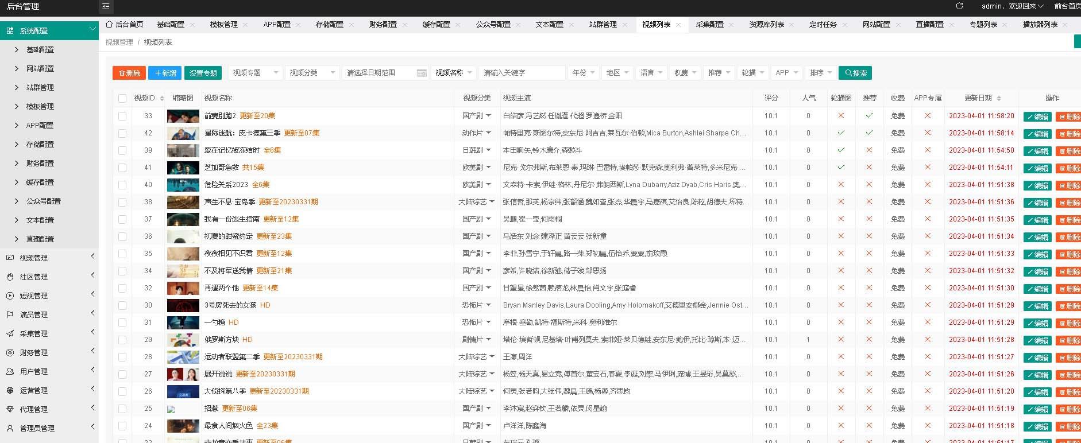Collapse the 系统配置 sidebar section
This screenshot has height=443, width=1081.
tap(49, 30)
